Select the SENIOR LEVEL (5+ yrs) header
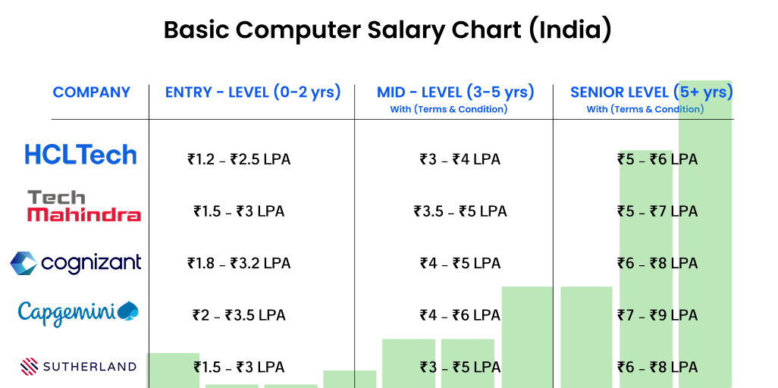 pyautogui.click(x=651, y=92)
